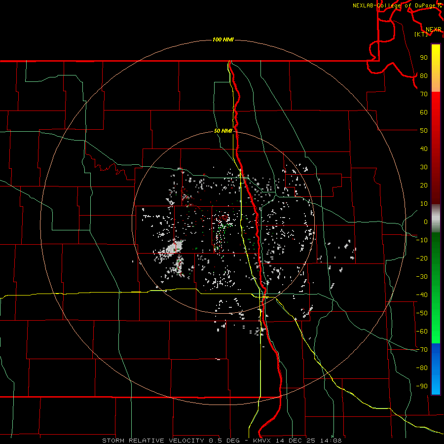Click the "STORM RELATIVE VELOCITY 0.5 DEG" caption

(x=171, y=441)
